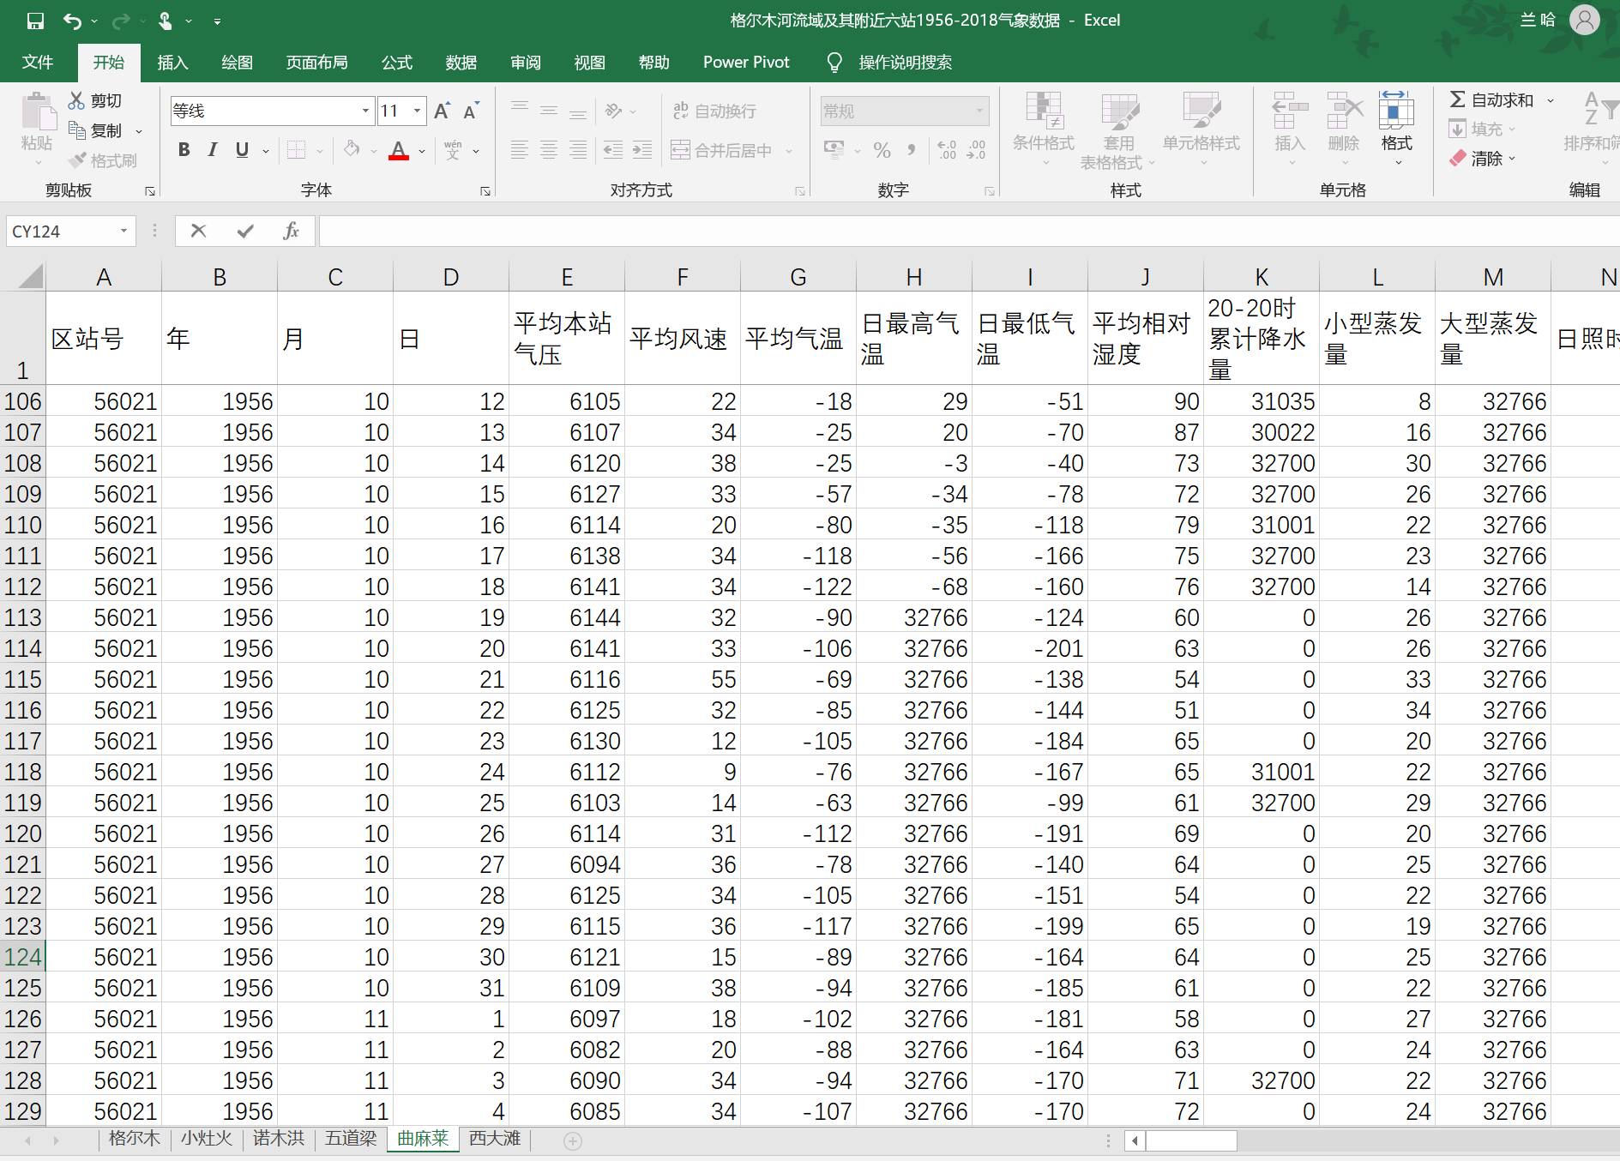Click the Save icon in quick access toolbar
The width and height of the screenshot is (1620, 1161).
click(35, 21)
